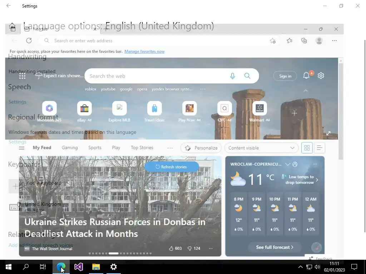This screenshot has width=366, height=274.
Task: Open taskbar search
Action: [x=26, y=267]
